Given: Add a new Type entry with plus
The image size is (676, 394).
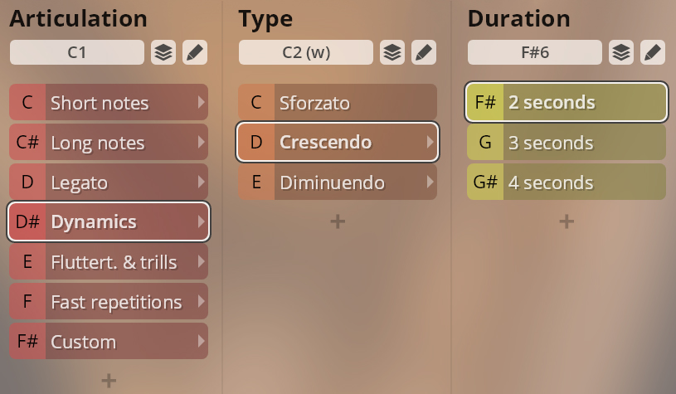Looking at the screenshot, I should tap(338, 221).
